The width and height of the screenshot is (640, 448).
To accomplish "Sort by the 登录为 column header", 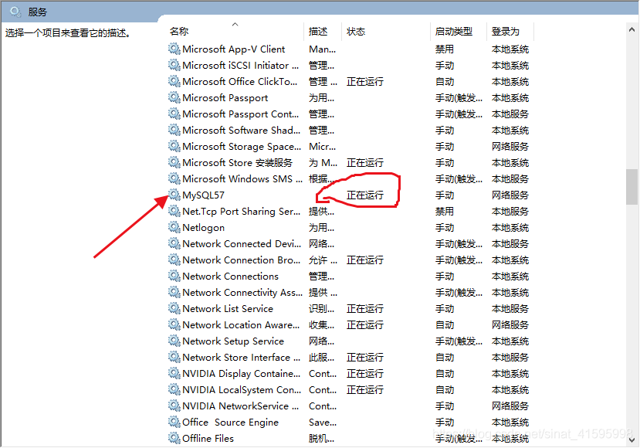I will 506,32.
